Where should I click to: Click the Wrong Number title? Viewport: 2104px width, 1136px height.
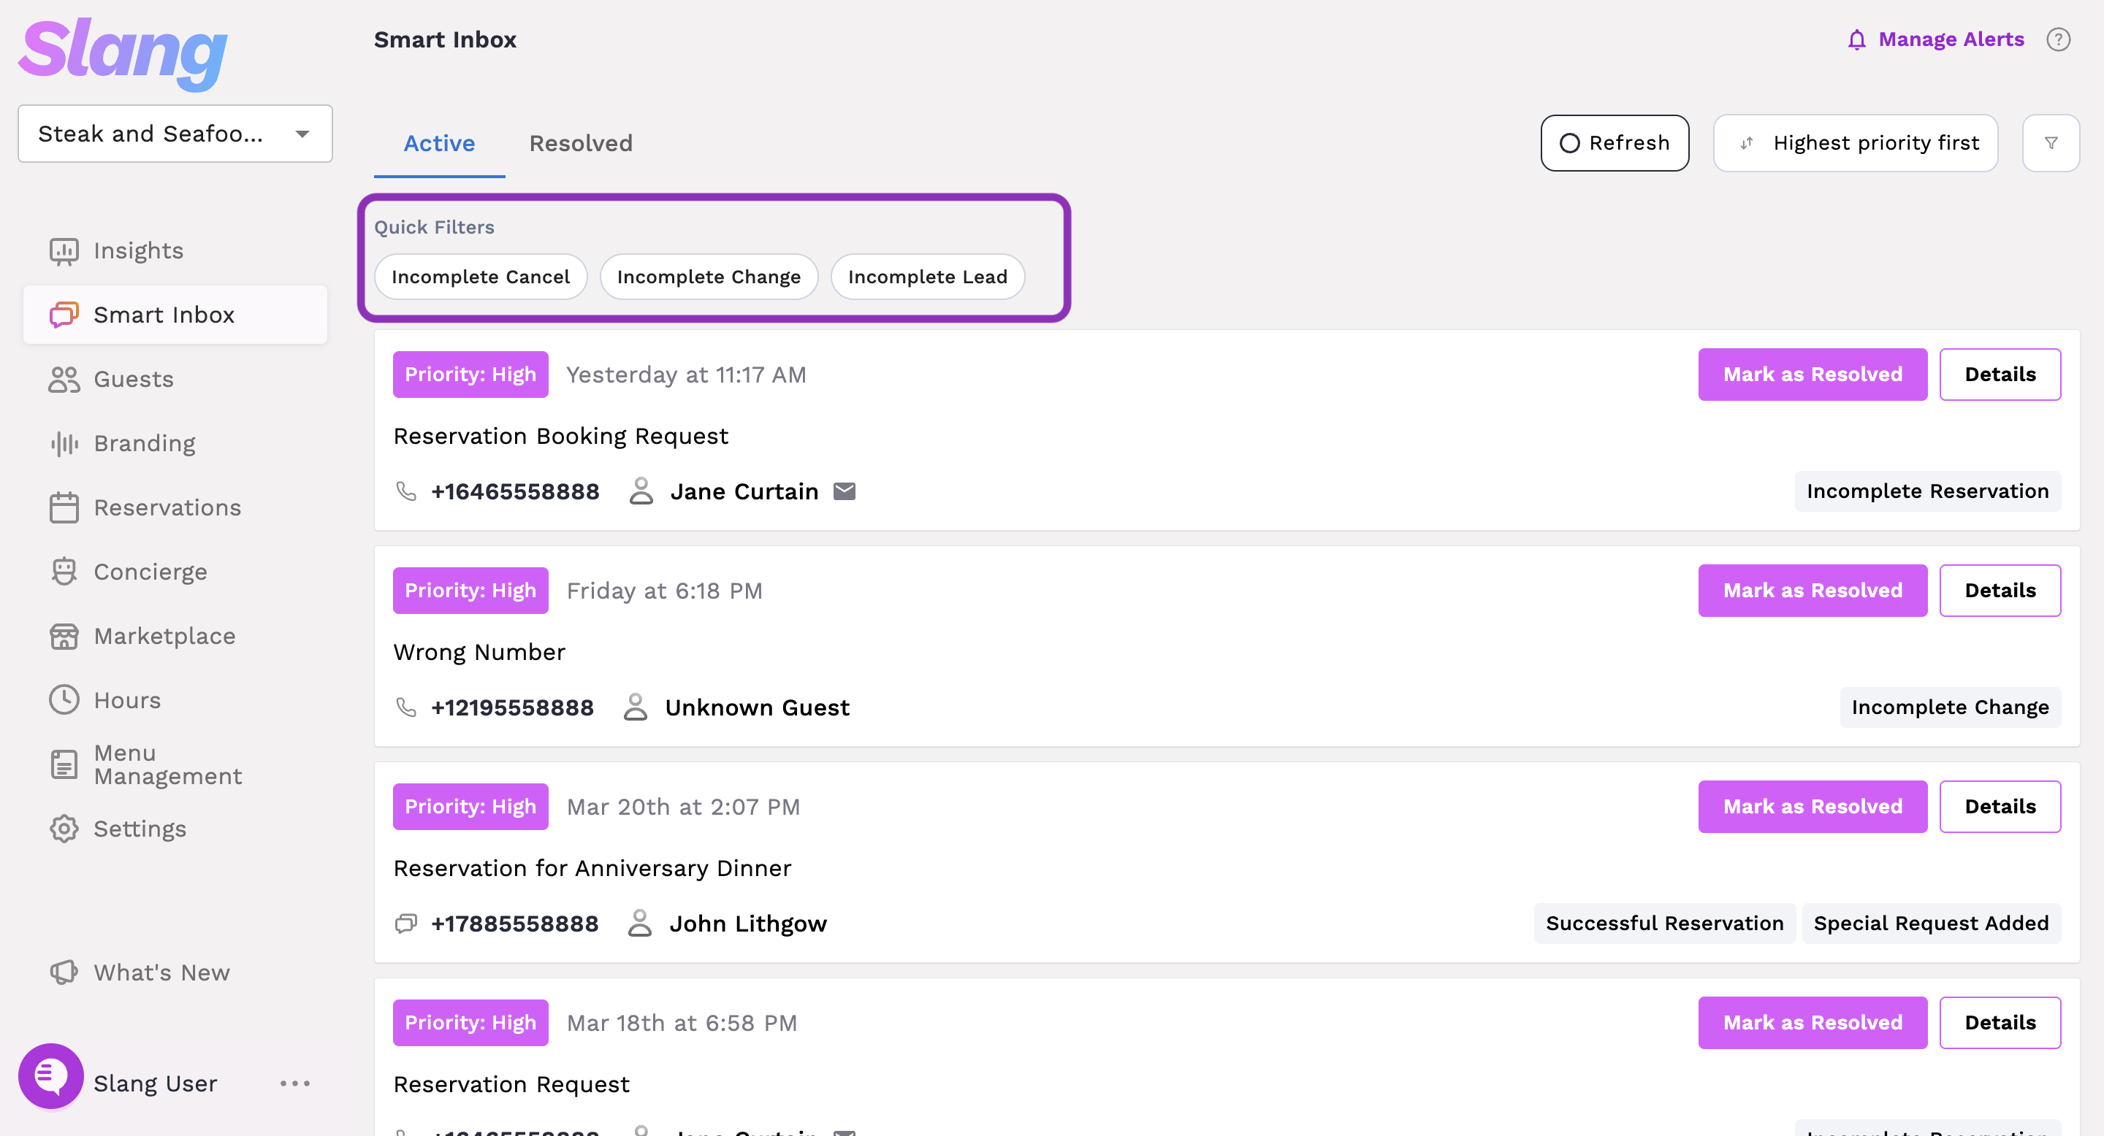tap(479, 652)
